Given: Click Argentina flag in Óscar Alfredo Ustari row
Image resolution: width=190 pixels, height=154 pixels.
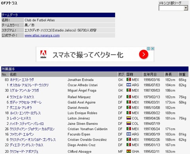Looking at the screenshot, I should [129, 85].
